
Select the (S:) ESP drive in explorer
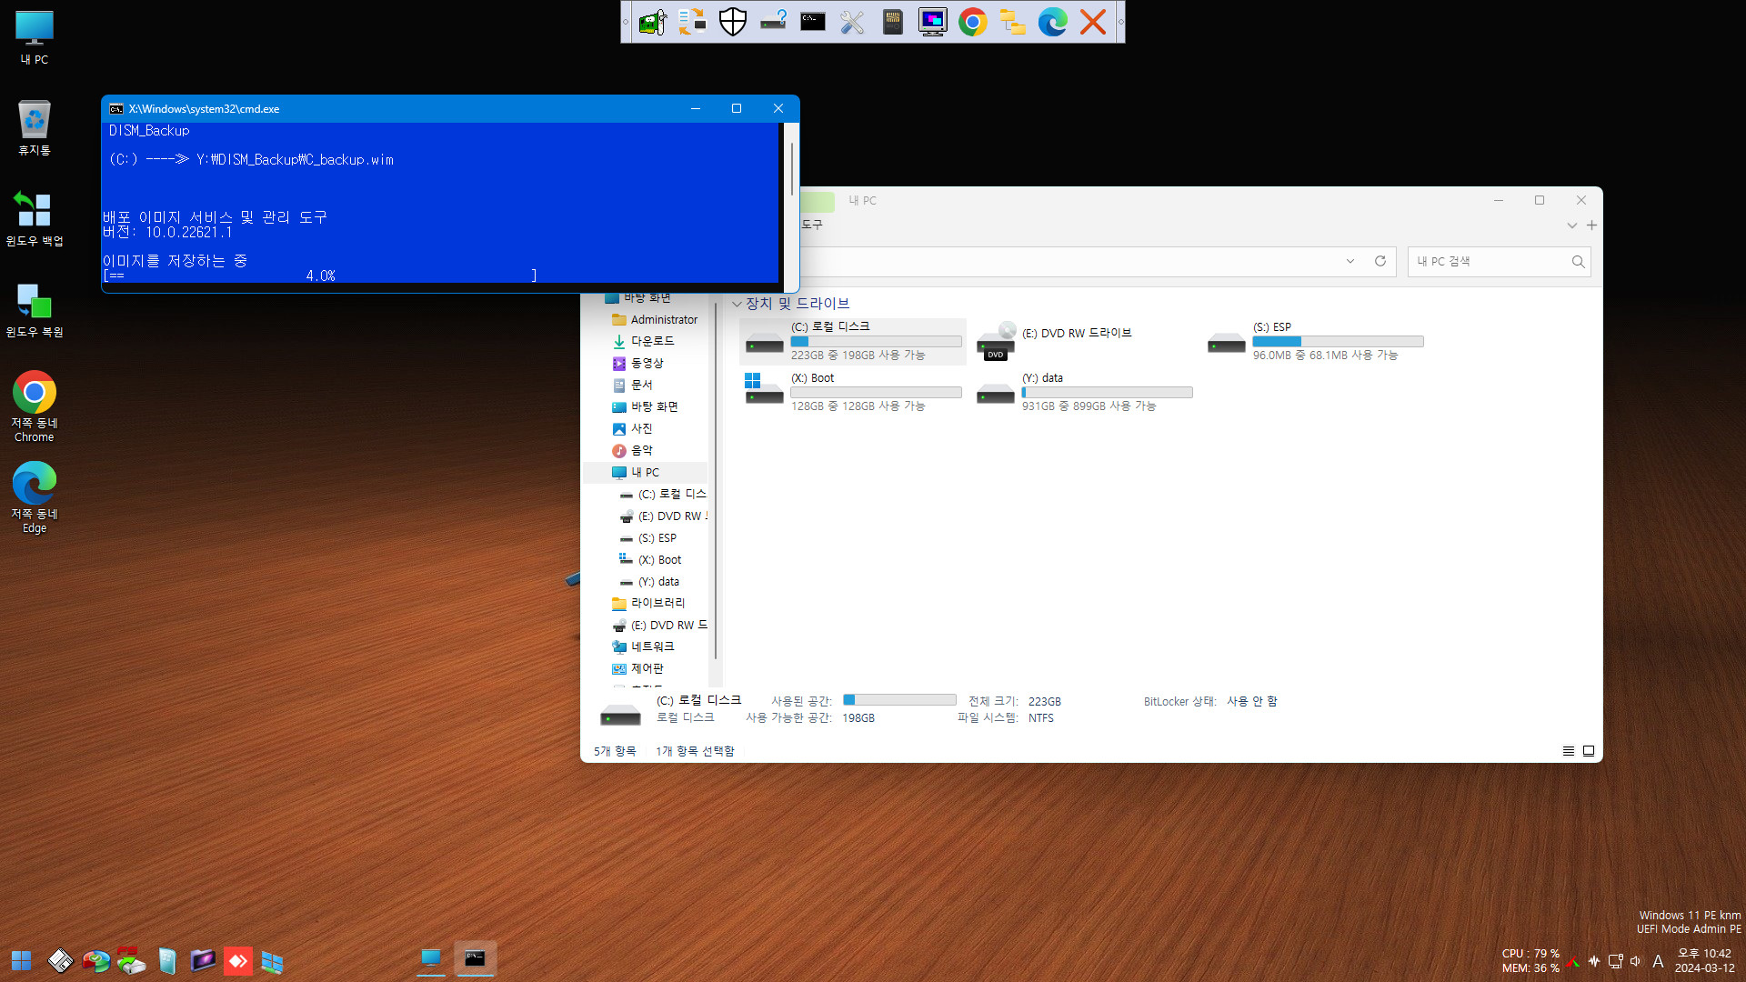pos(1315,341)
